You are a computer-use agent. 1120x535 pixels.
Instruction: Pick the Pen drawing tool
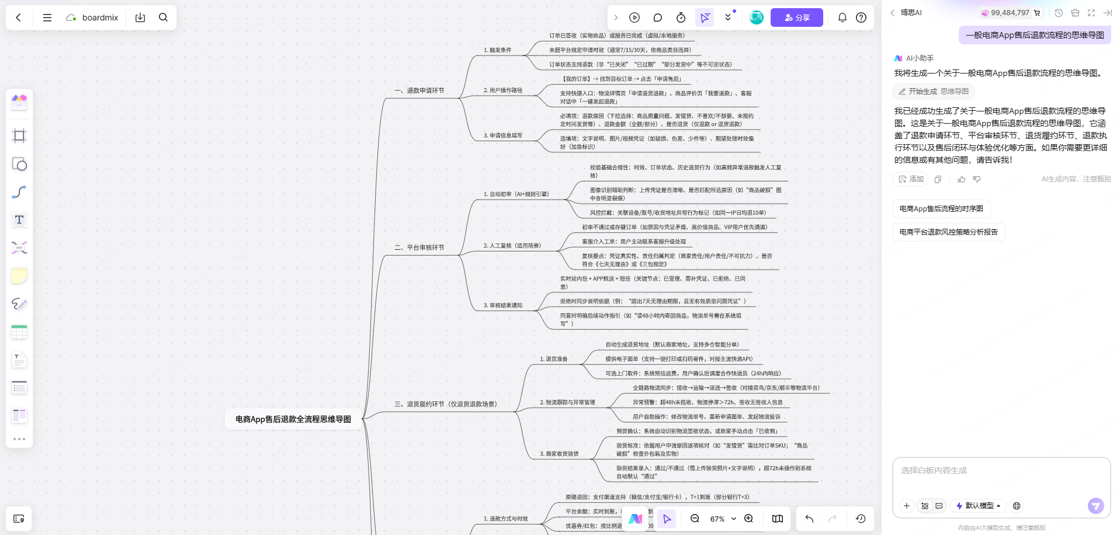click(x=19, y=304)
